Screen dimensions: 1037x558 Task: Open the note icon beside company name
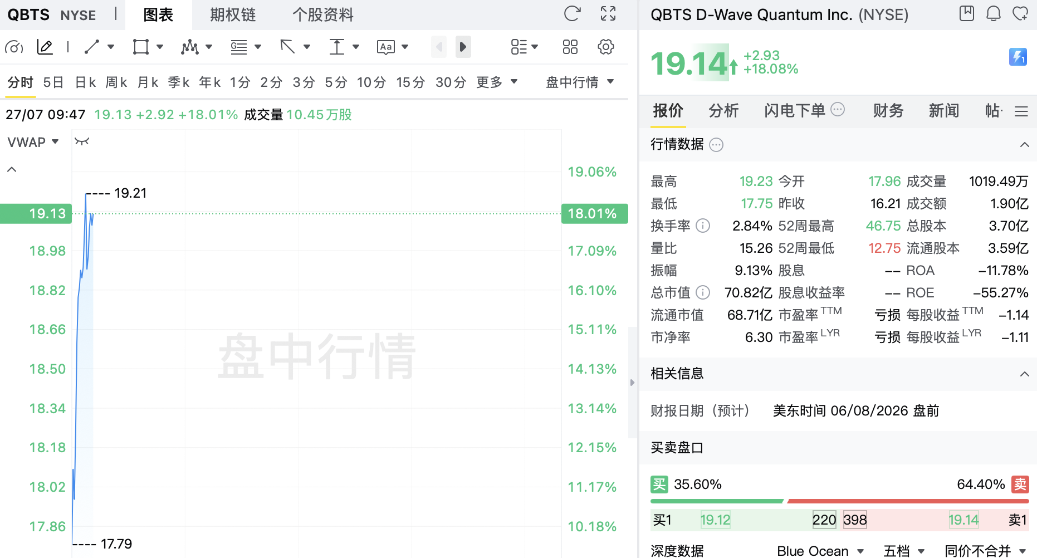(967, 13)
